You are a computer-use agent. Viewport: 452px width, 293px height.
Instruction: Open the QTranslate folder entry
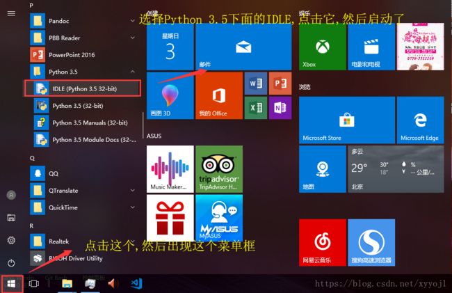pyautogui.click(x=83, y=190)
